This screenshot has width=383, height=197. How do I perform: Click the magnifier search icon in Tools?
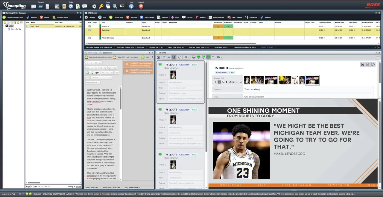(115, 6)
